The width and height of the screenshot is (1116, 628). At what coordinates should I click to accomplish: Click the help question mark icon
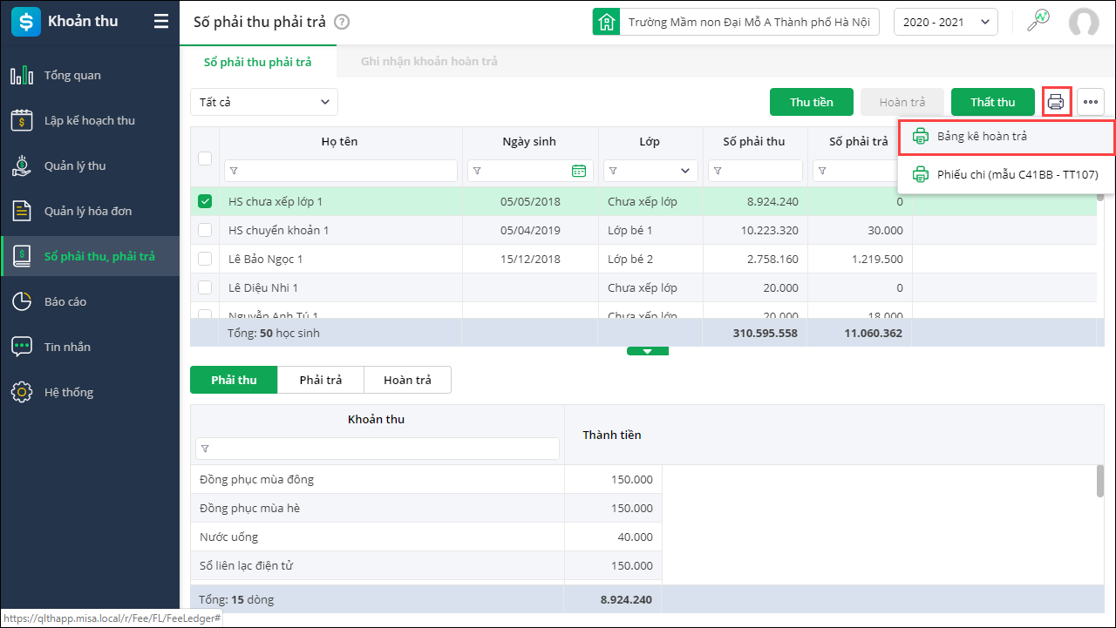(342, 23)
